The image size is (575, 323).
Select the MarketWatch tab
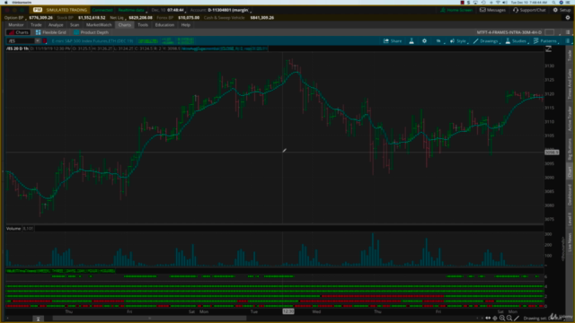click(x=99, y=25)
